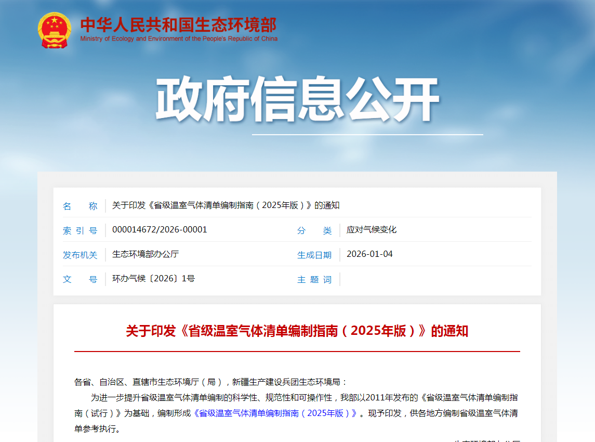Click the document name value in info table
This screenshot has height=442, width=595.
pos(226,205)
